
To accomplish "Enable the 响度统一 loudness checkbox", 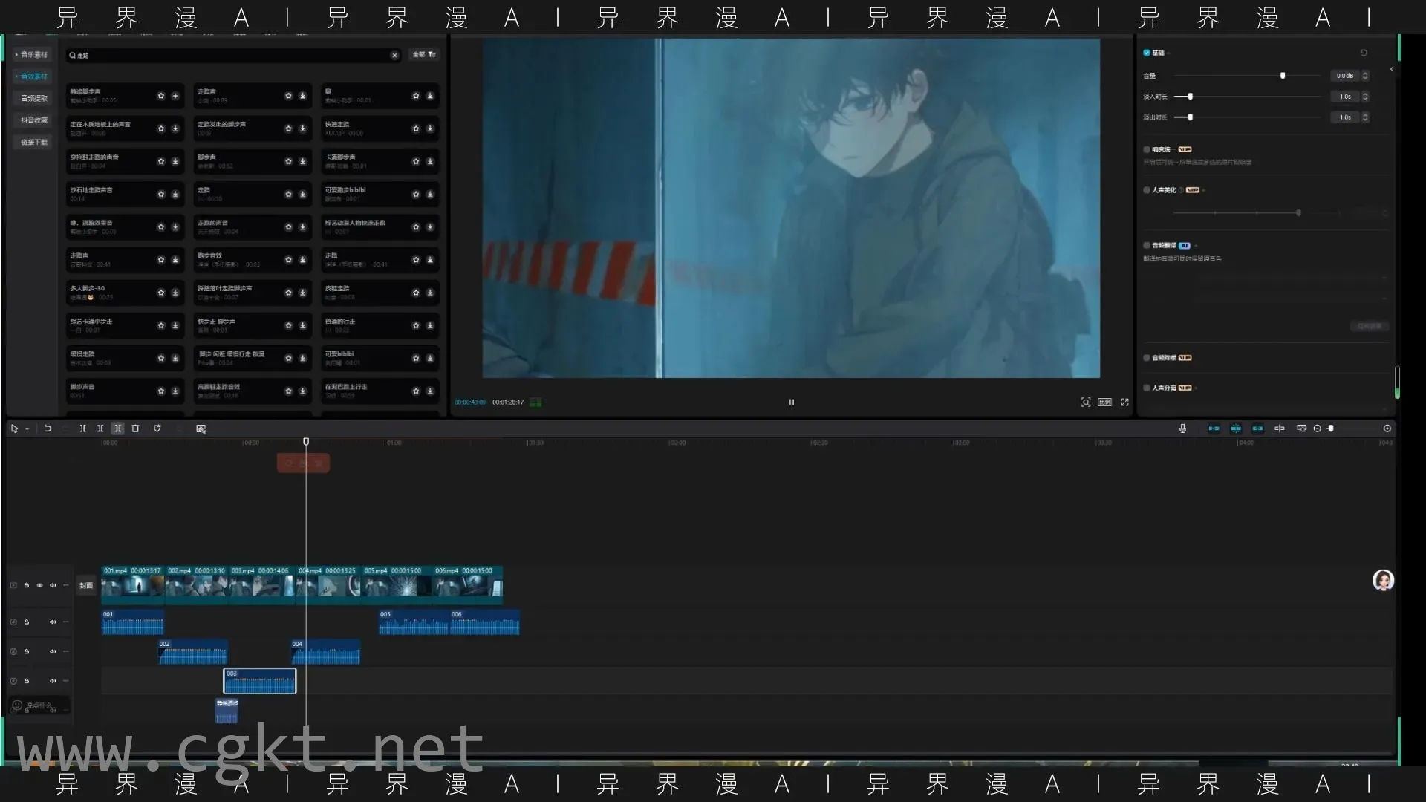I will [1147, 149].
